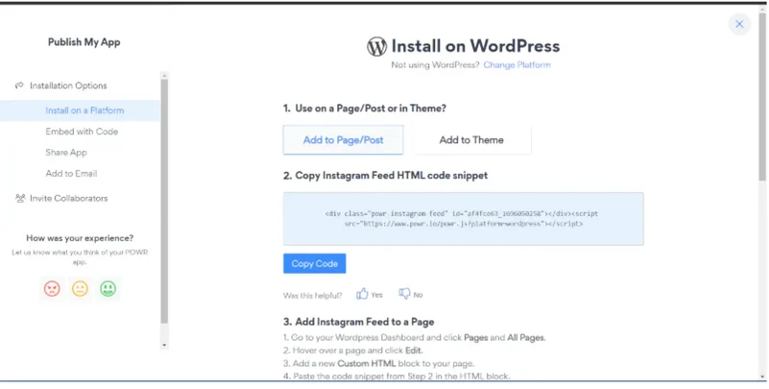Click the main page scrollbar thumb
The width and height of the screenshot is (769, 389).
pos(762,96)
